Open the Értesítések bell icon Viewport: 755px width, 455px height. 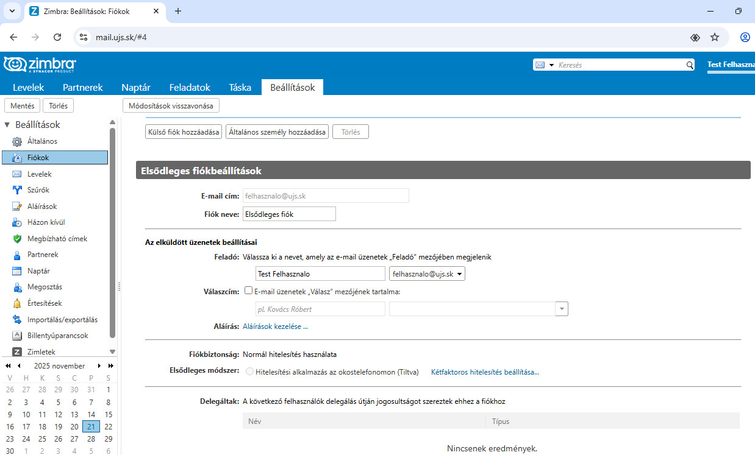[17, 303]
